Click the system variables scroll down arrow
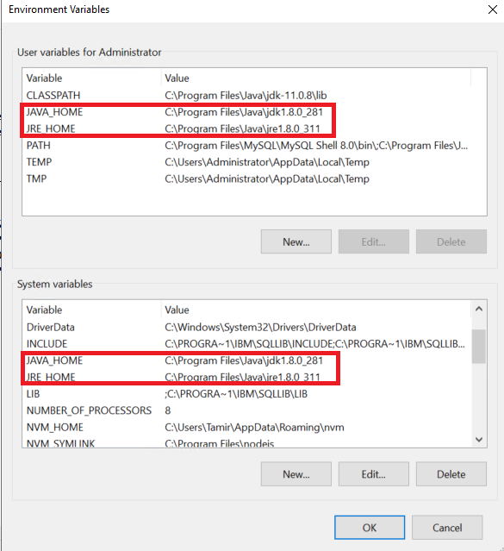The image size is (504, 551). click(479, 439)
